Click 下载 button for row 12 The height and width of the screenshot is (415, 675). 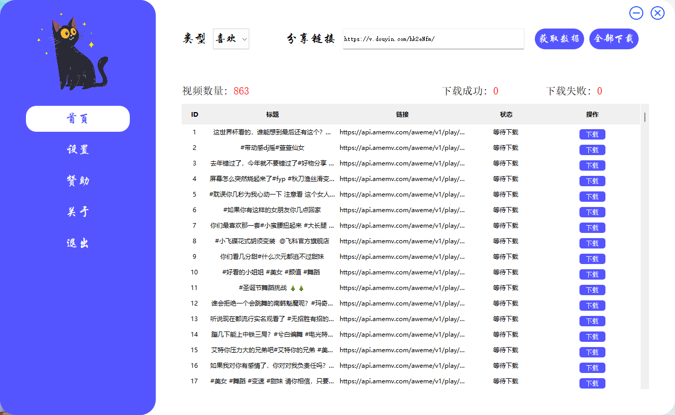(592, 306)
